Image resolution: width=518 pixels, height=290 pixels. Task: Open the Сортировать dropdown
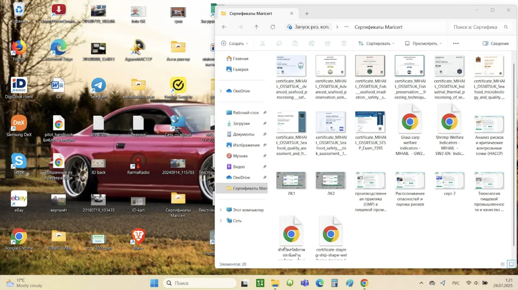(x=376, y=43)
